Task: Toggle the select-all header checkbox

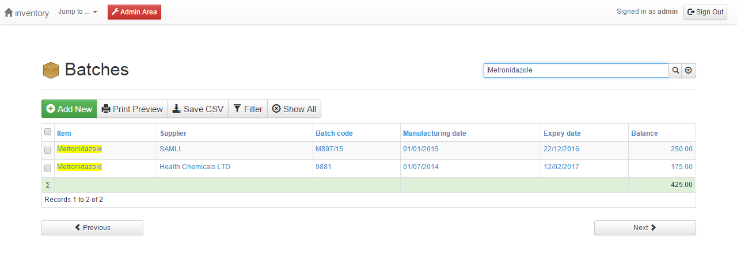Action: click(x=48, y=132)
